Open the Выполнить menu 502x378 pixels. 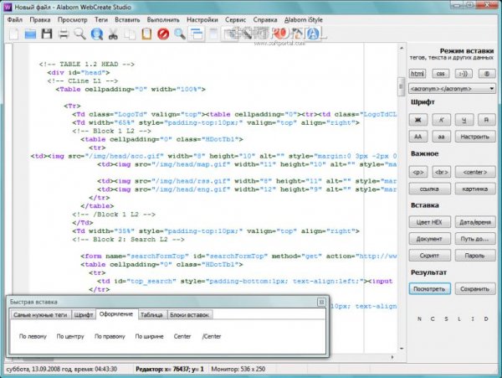[x=163, y=19]
